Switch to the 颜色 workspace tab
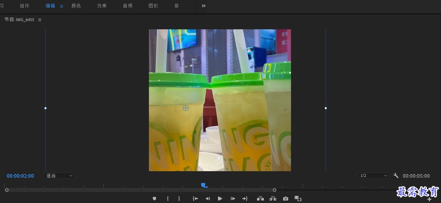441x203 pixels. [x=76, y=6]
